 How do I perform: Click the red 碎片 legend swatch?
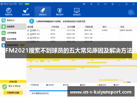coord(81,85)
